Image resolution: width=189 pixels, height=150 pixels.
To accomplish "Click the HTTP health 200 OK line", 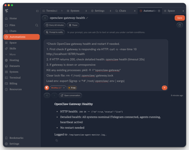I will tap(91, 112).
